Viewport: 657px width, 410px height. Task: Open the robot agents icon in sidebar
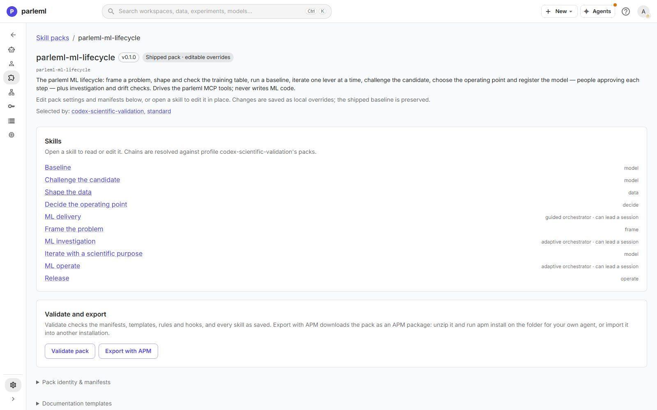tap(11, 50)
